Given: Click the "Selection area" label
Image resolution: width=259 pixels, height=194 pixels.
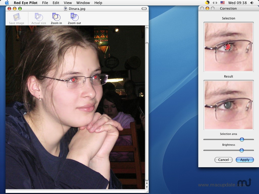Looking at the screenshot, I should tap(228, 134).
